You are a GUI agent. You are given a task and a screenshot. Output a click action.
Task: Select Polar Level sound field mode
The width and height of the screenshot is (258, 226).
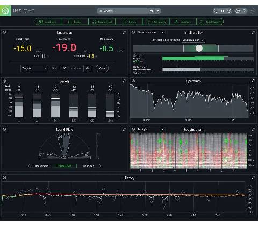pos(64,166)
